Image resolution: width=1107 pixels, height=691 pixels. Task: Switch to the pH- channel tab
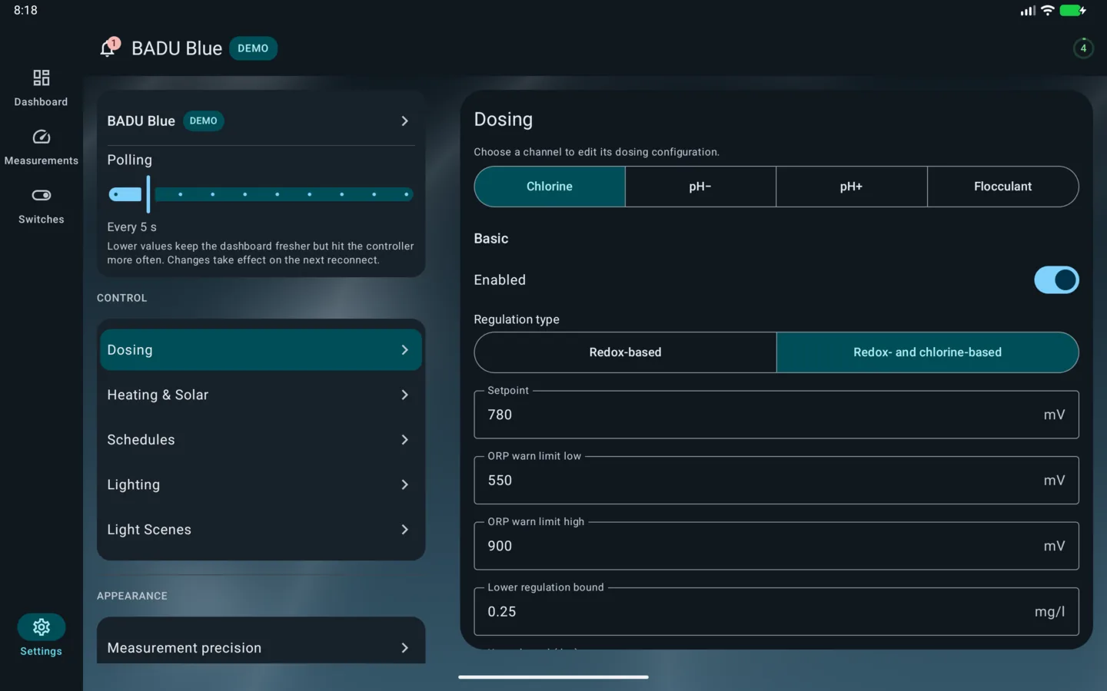700,187
